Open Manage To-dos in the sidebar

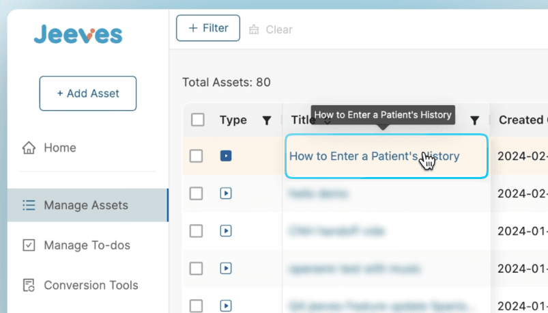point(87,245)
